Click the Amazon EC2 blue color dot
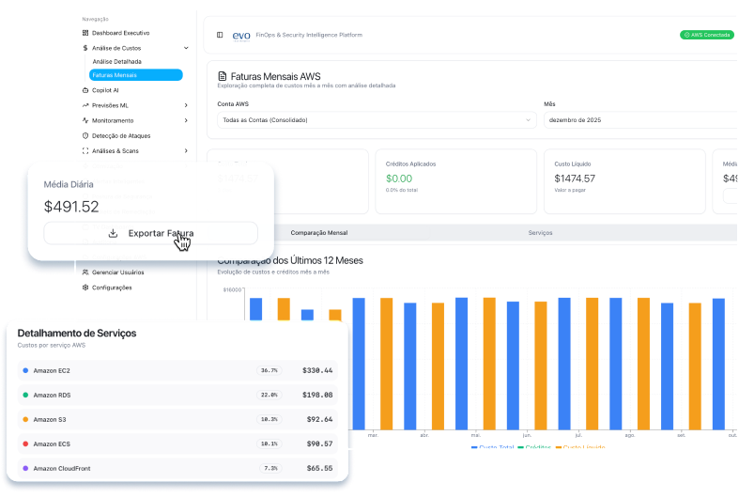The height and width of the screenshot is (498, 739). pyautogui.click(x=25, y=370)
